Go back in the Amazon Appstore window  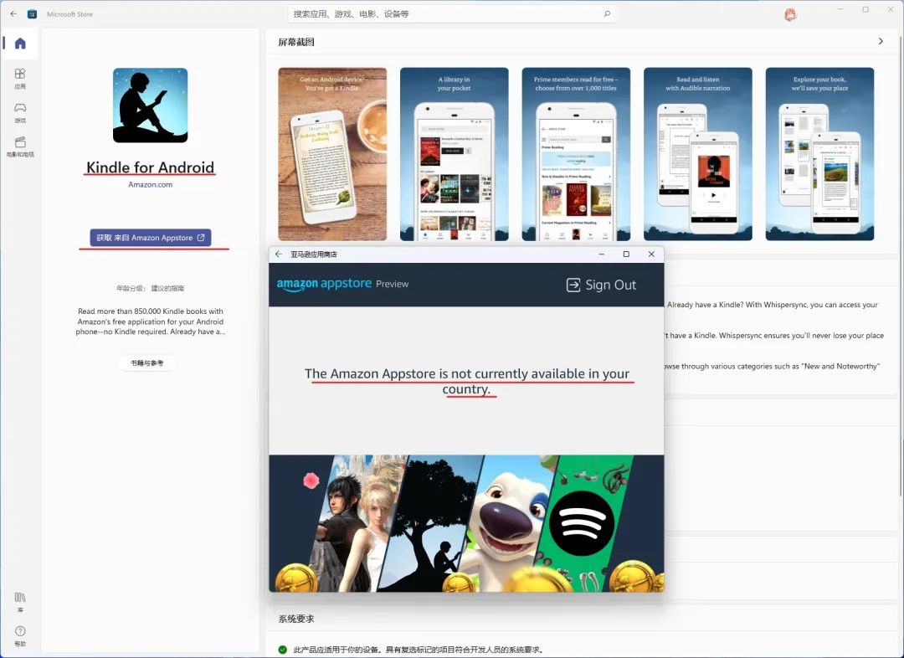(279, 254)
